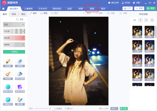157x111 pixels.
Task: Switch to the 拼图 tab
Action: pos(81,9)
